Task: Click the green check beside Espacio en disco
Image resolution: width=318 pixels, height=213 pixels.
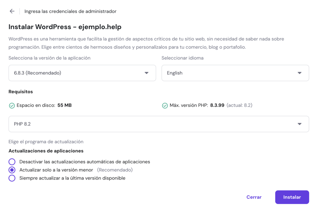Action: coord(12,105)
